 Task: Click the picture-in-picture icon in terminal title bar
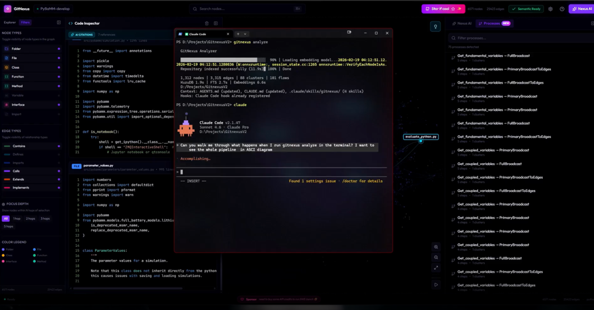point(349,32)
